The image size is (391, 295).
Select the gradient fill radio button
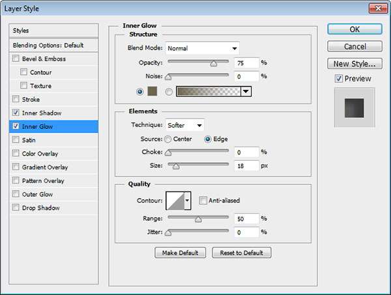point(169,92)
